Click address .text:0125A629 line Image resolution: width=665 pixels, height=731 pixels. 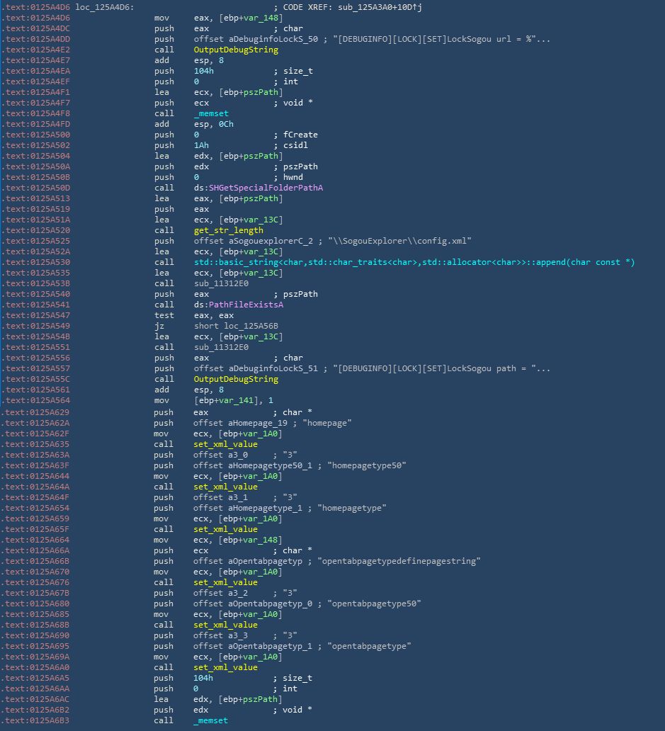click(x=38, y=412)
